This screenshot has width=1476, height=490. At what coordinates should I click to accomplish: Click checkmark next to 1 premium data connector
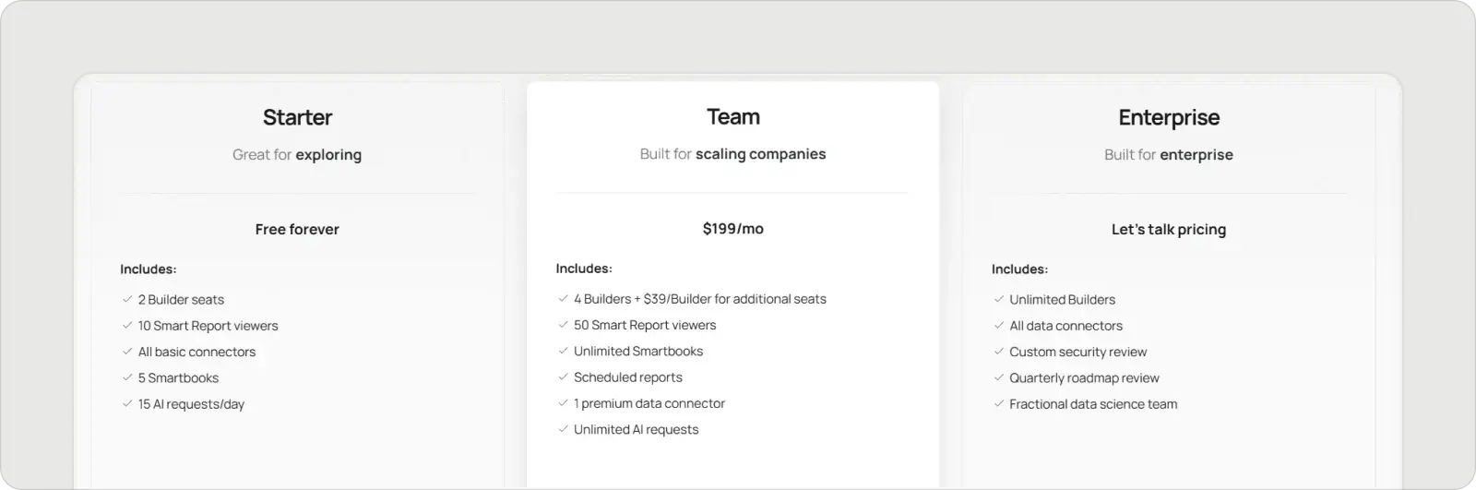click(563, 403)
